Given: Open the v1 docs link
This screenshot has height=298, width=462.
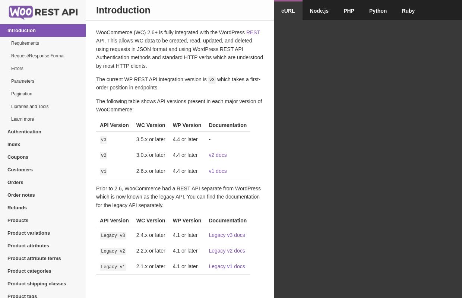Looking at the screenshot, I should 218,171.
